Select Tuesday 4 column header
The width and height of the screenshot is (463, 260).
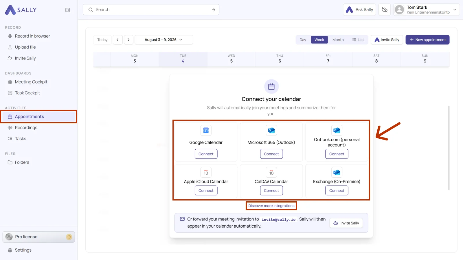pos(183,59)
